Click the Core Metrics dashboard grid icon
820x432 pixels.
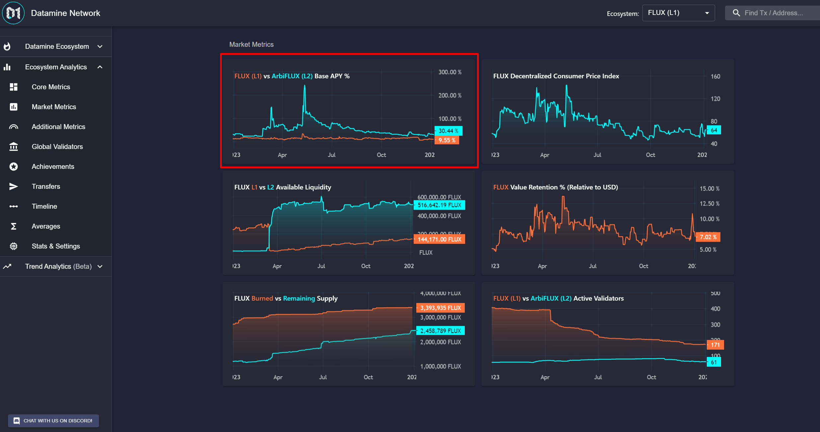pos(14,87)
